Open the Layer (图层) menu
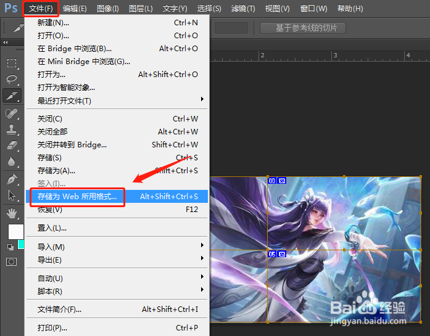This screenshot has width=430, height=336. pyautogui.click(x=141, y=9)
